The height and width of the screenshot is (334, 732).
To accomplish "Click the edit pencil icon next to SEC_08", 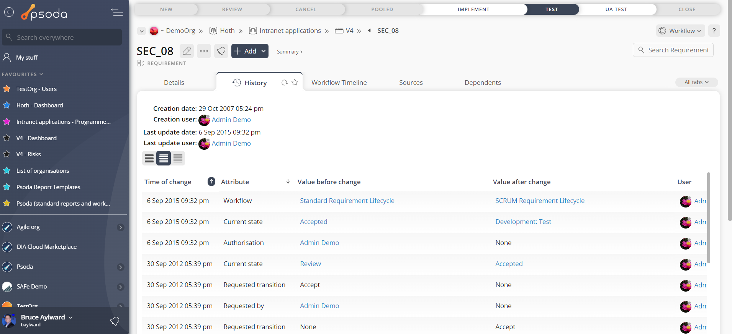I will (x=187, y=51).
